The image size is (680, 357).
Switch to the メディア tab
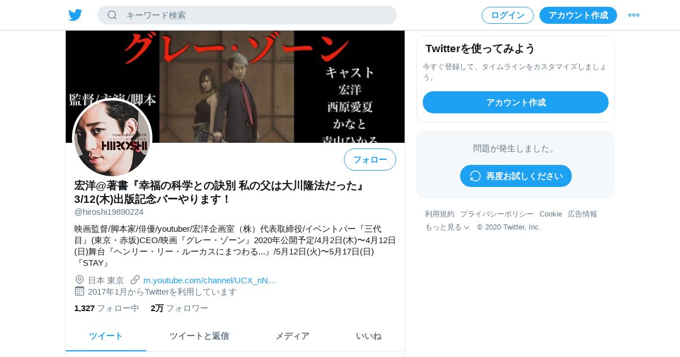pyautogui.click(x=292, y=336)
